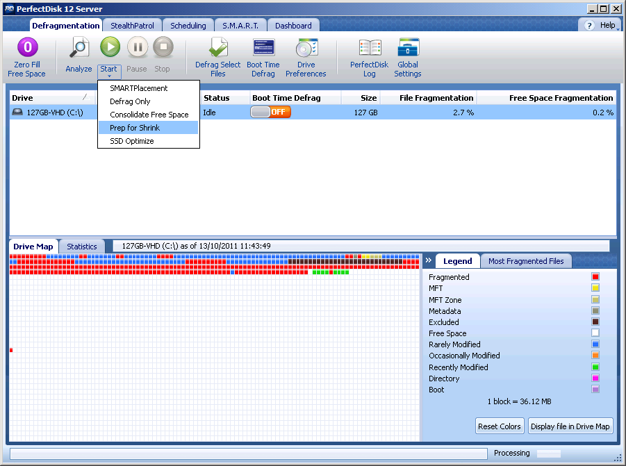
Task: Sort by the Size column header
Action: coord(361,98)
